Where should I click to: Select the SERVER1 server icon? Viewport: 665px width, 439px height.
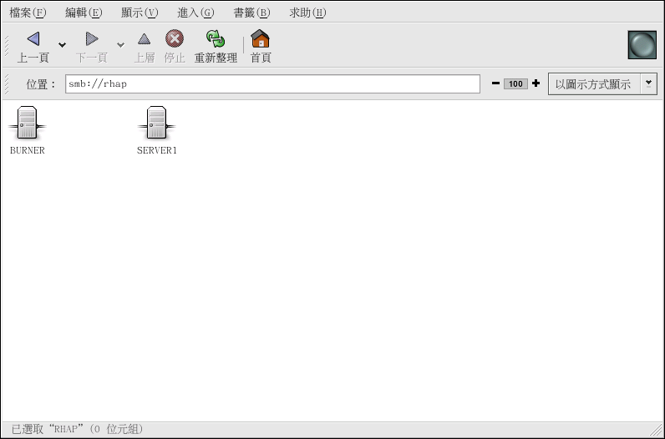(156, 124)
